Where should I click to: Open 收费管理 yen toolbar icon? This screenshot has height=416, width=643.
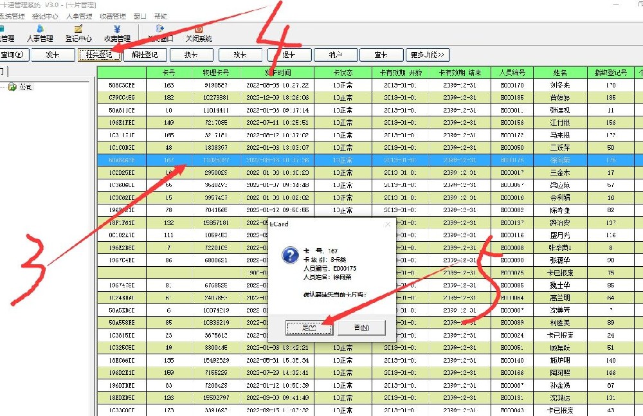(x=117, y=33)
